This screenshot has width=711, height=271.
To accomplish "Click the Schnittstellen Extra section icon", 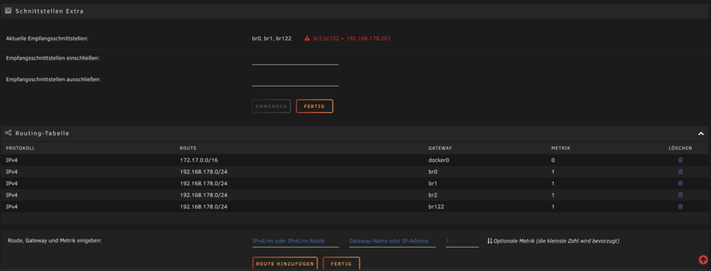I will (x=8, y=11).
